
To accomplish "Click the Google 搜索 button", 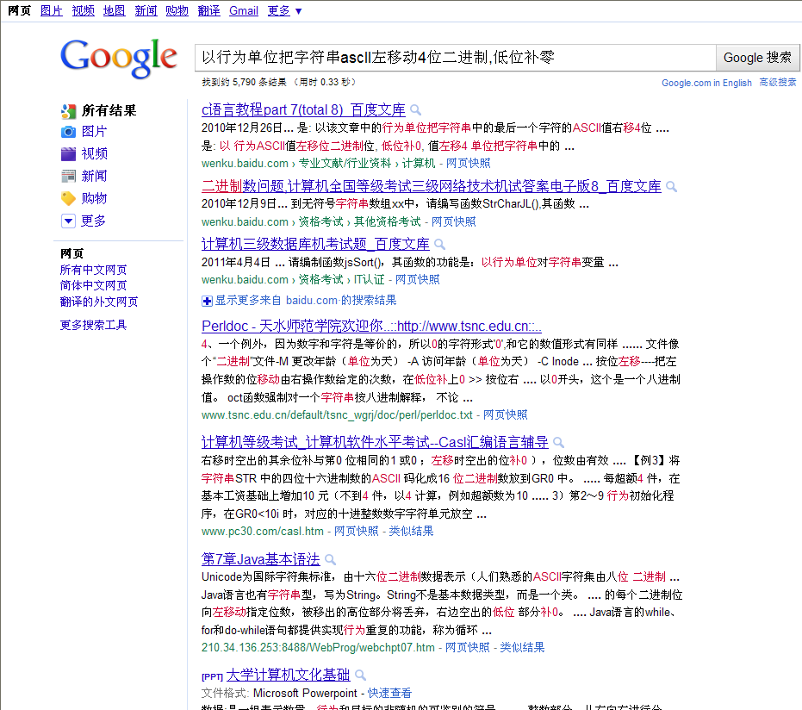I will (x=757, y=58).
